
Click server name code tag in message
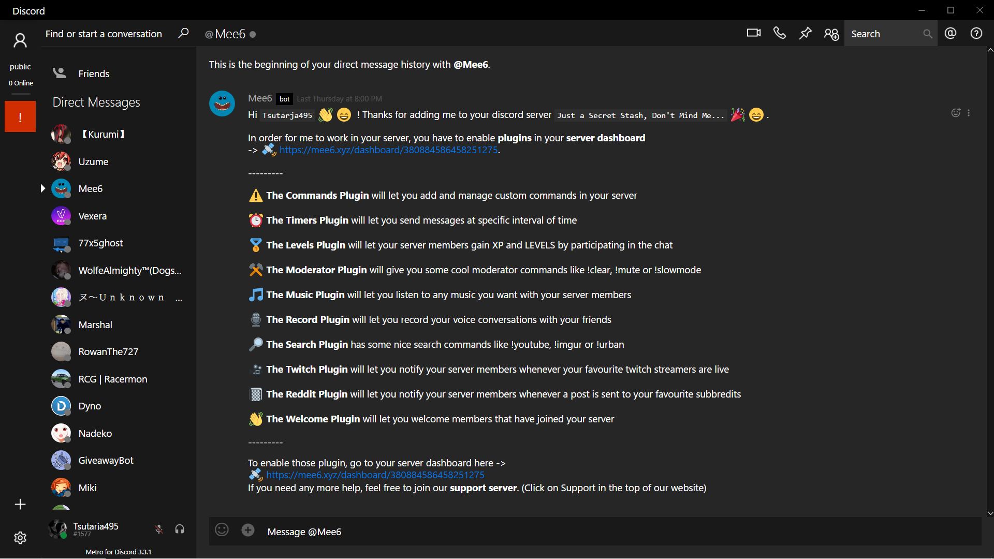pos(640,115)
